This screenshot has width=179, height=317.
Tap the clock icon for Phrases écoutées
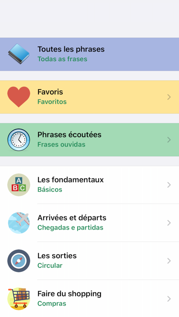[19, 140]
